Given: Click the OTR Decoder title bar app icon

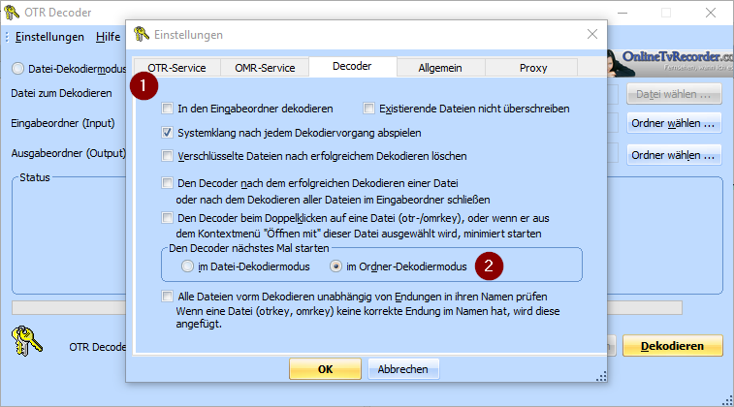Looking at the screenshot, I should [x=13, y=14].
